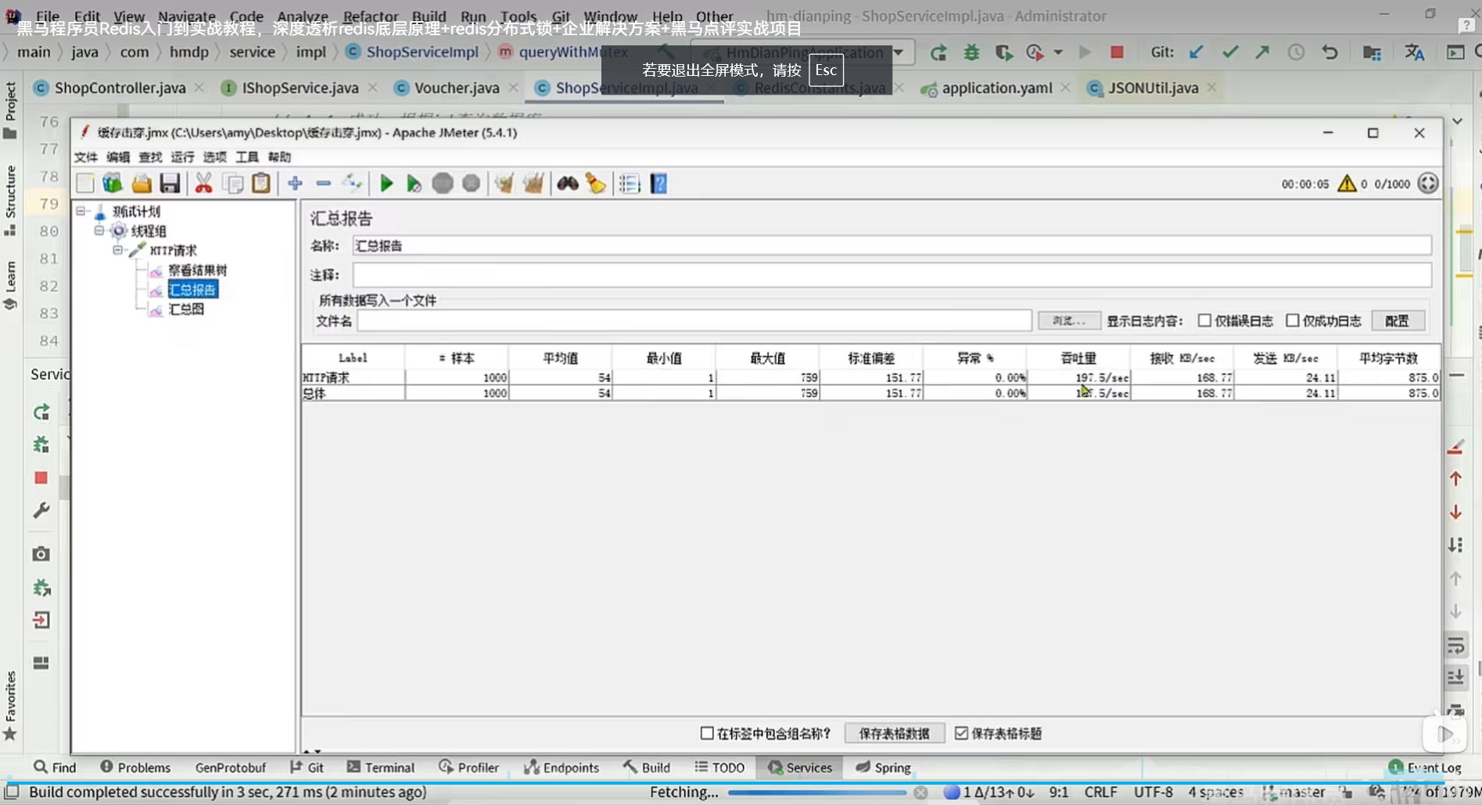Click the 配置 configure button
This screenshot has height=805, width=1482.
click(x=1398, y=321)
